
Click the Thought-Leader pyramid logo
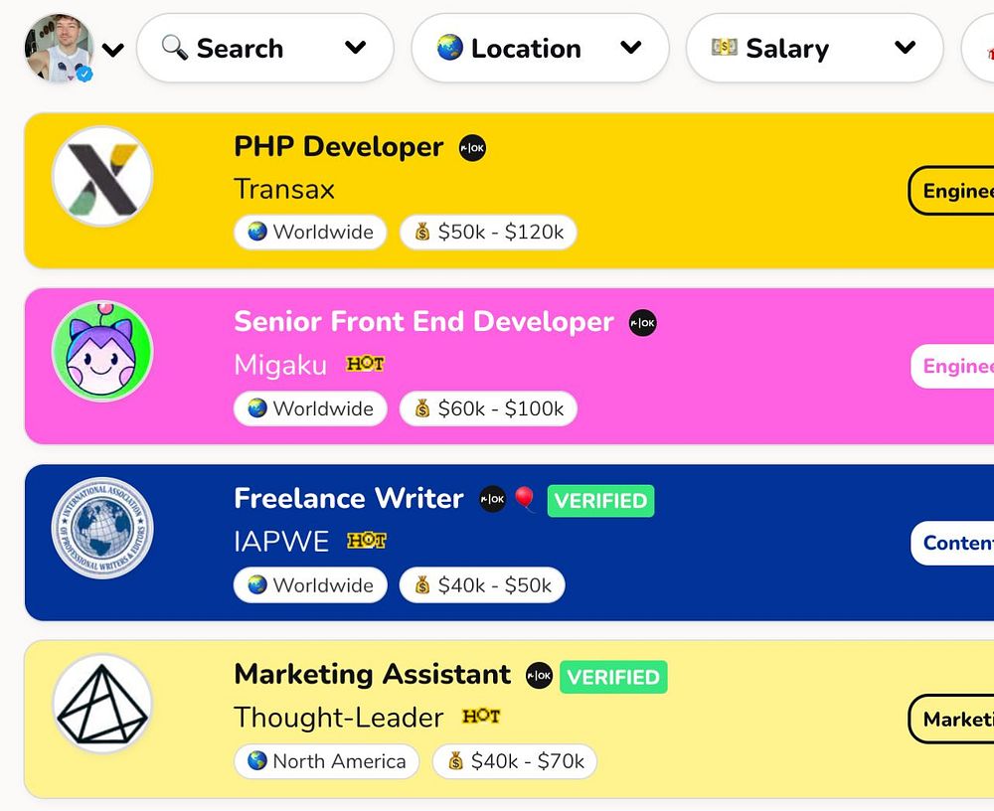click(102, 704)
